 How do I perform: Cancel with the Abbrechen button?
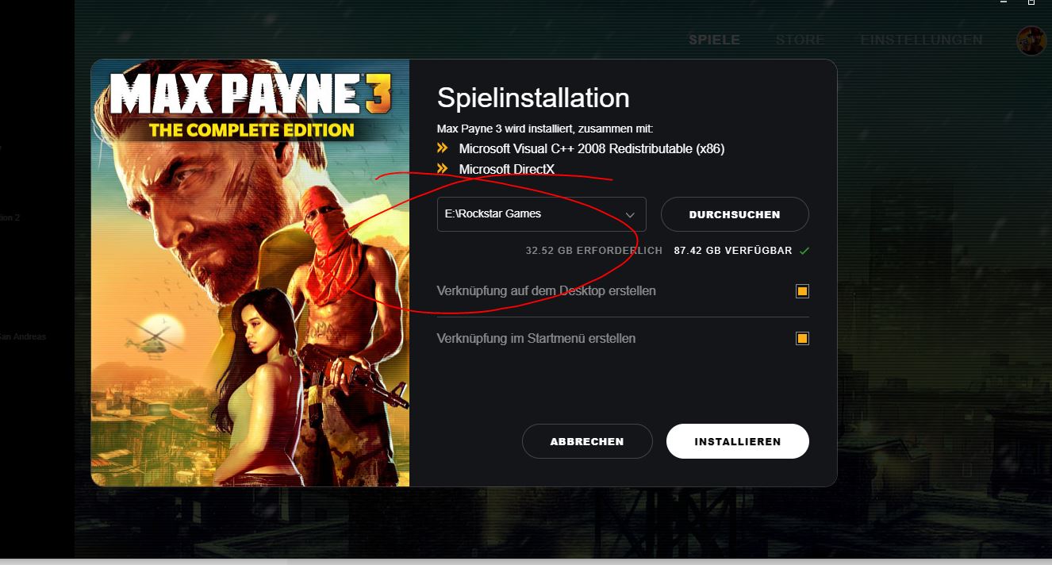pyautogui.click(x=587, y=441)
